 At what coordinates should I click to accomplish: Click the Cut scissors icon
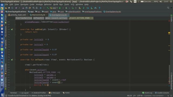[x=23, y=8]
